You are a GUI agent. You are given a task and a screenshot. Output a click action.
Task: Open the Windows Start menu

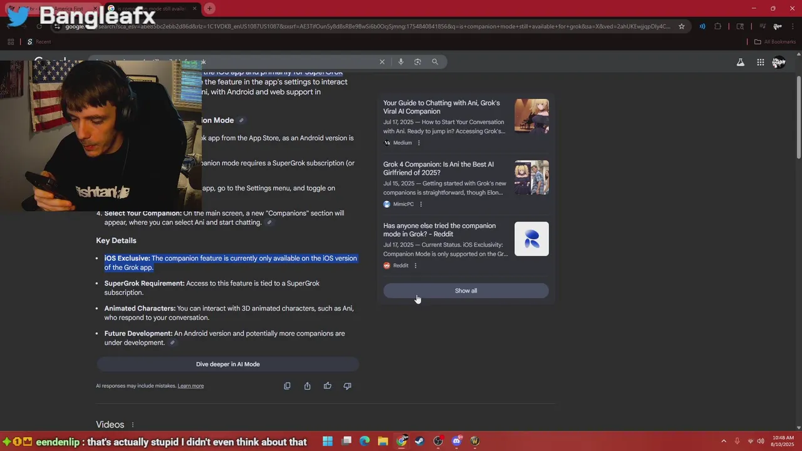pyautogui.click(x=328, y=441)
